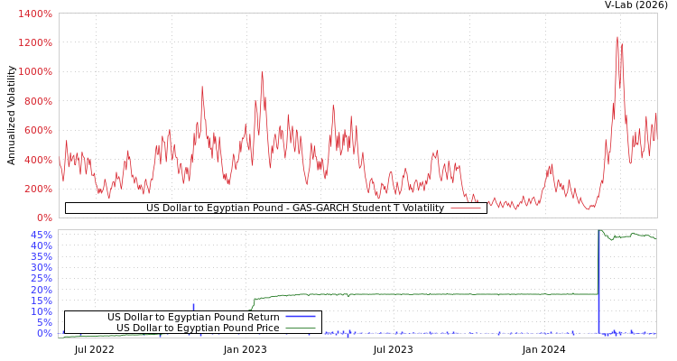677x361 pixels.
Task: Click the 30% label on the lower chart axis
Action: [x=41, y=267]
